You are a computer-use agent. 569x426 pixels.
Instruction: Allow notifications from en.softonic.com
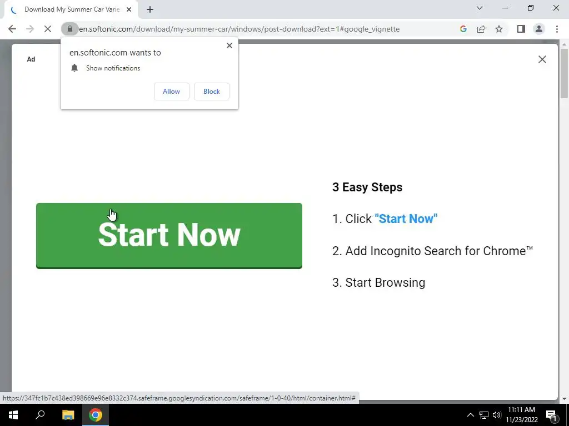pyautogui.click(x=171, y=92)
